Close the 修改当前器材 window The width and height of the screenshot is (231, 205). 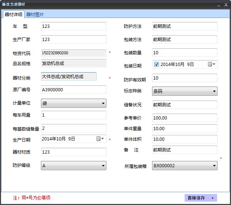click(226, 4)
